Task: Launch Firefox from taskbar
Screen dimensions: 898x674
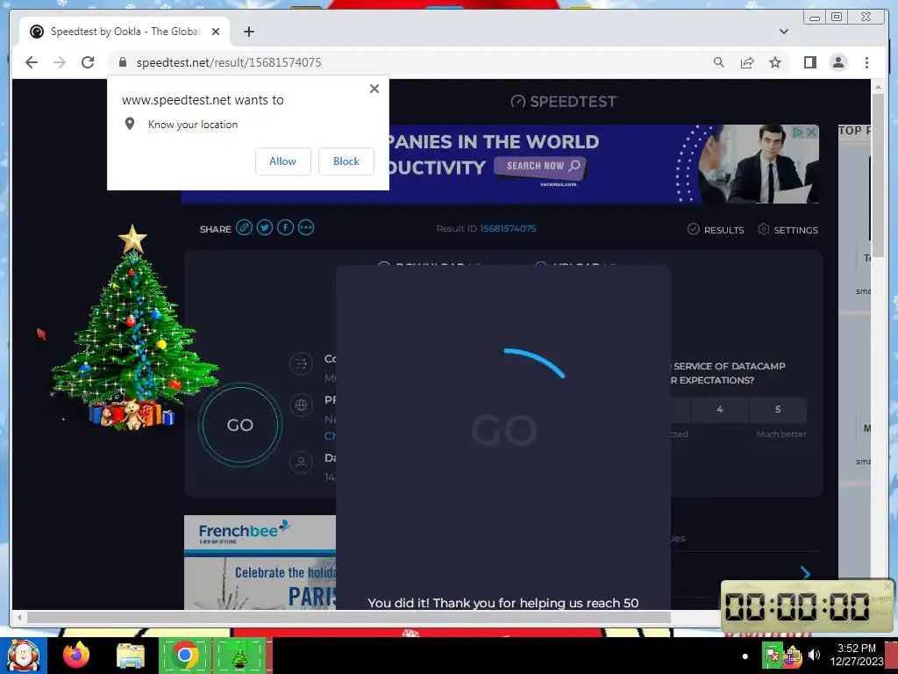Action: 76,655
